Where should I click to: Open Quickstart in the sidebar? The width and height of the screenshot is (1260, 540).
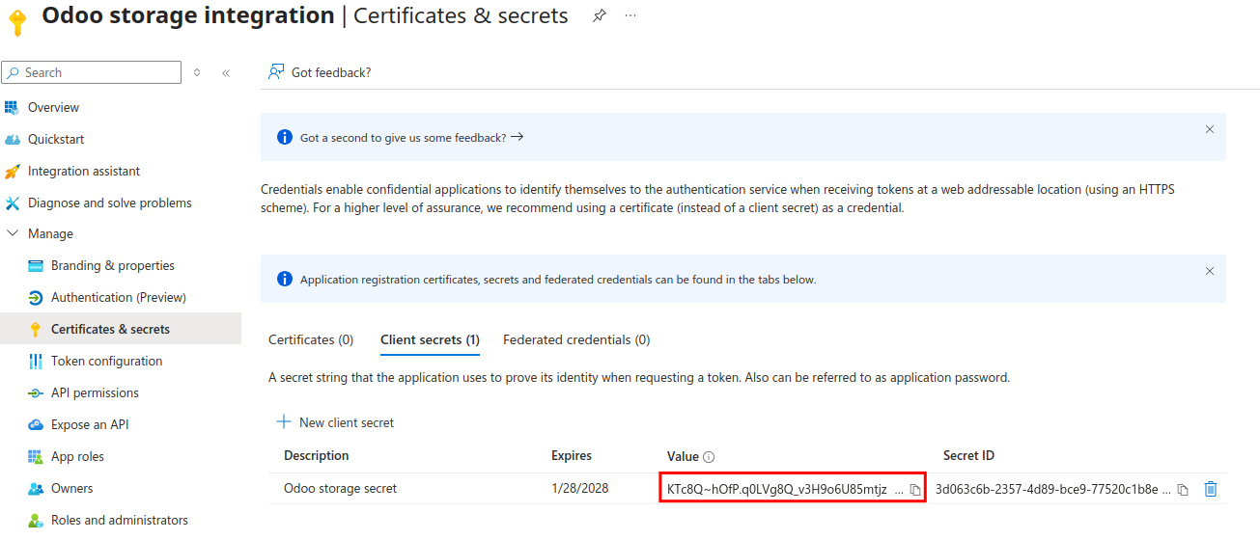pos(56,139)
